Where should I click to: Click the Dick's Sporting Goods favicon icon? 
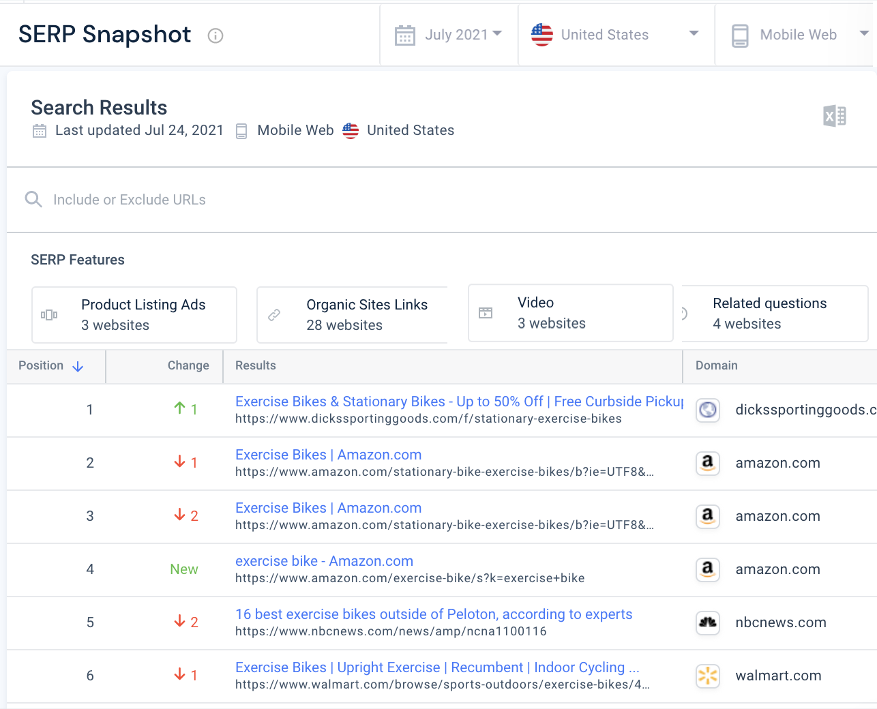click(x=708, y=410)
